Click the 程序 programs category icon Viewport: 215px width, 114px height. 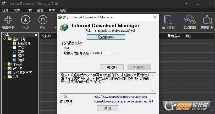(15, 56)
